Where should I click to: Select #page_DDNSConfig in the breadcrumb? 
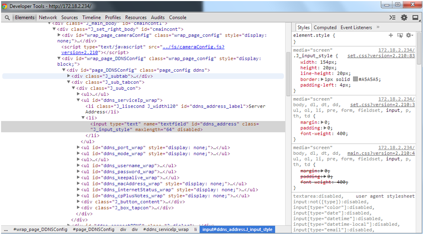(x=94, y=230)
